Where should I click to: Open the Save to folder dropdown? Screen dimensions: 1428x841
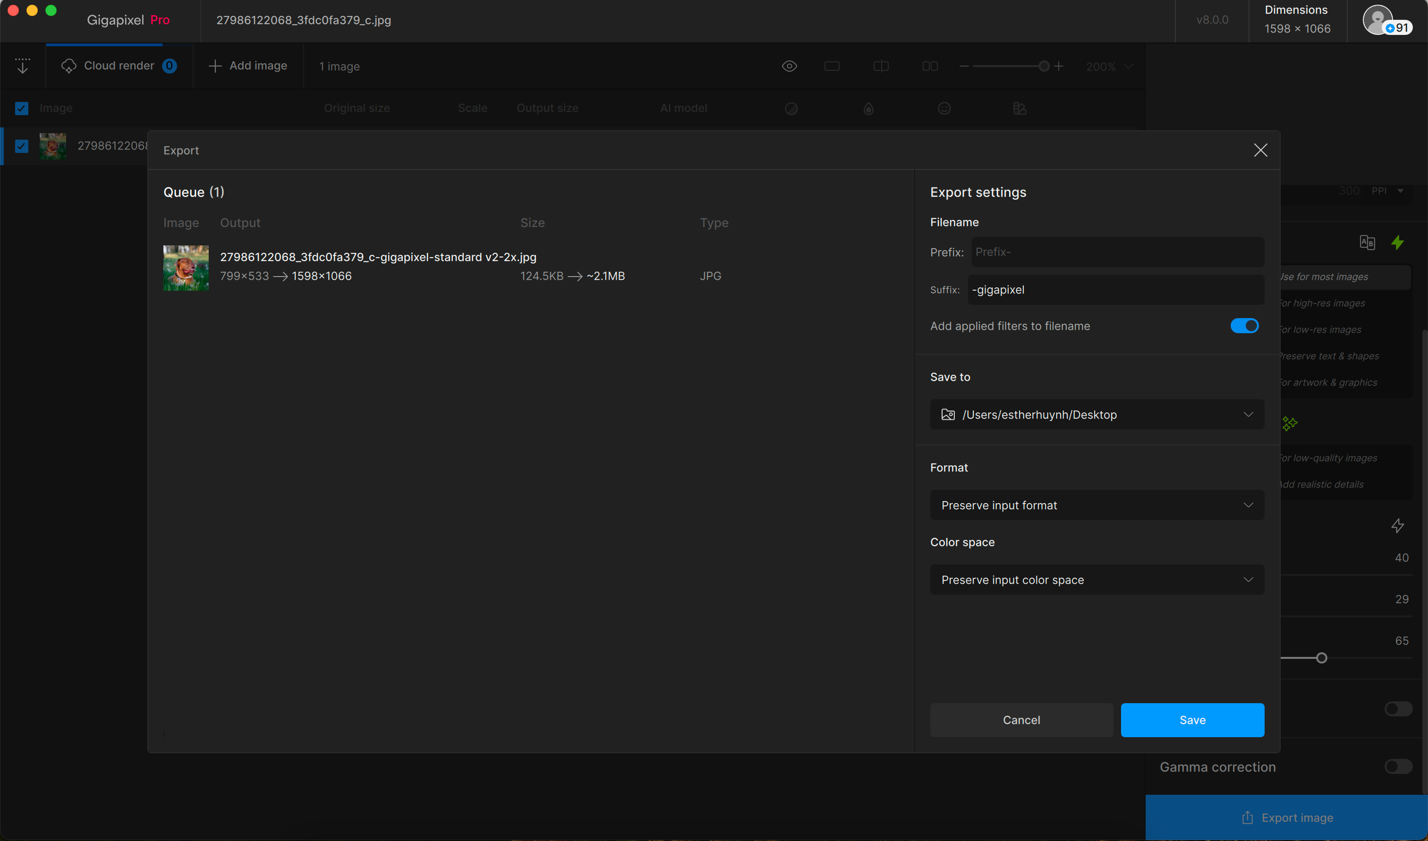[1097, 414]
